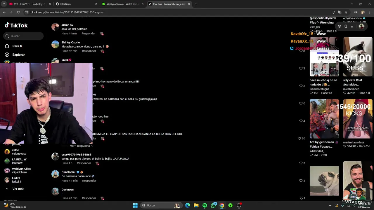View site information icon in address bar

27,12
